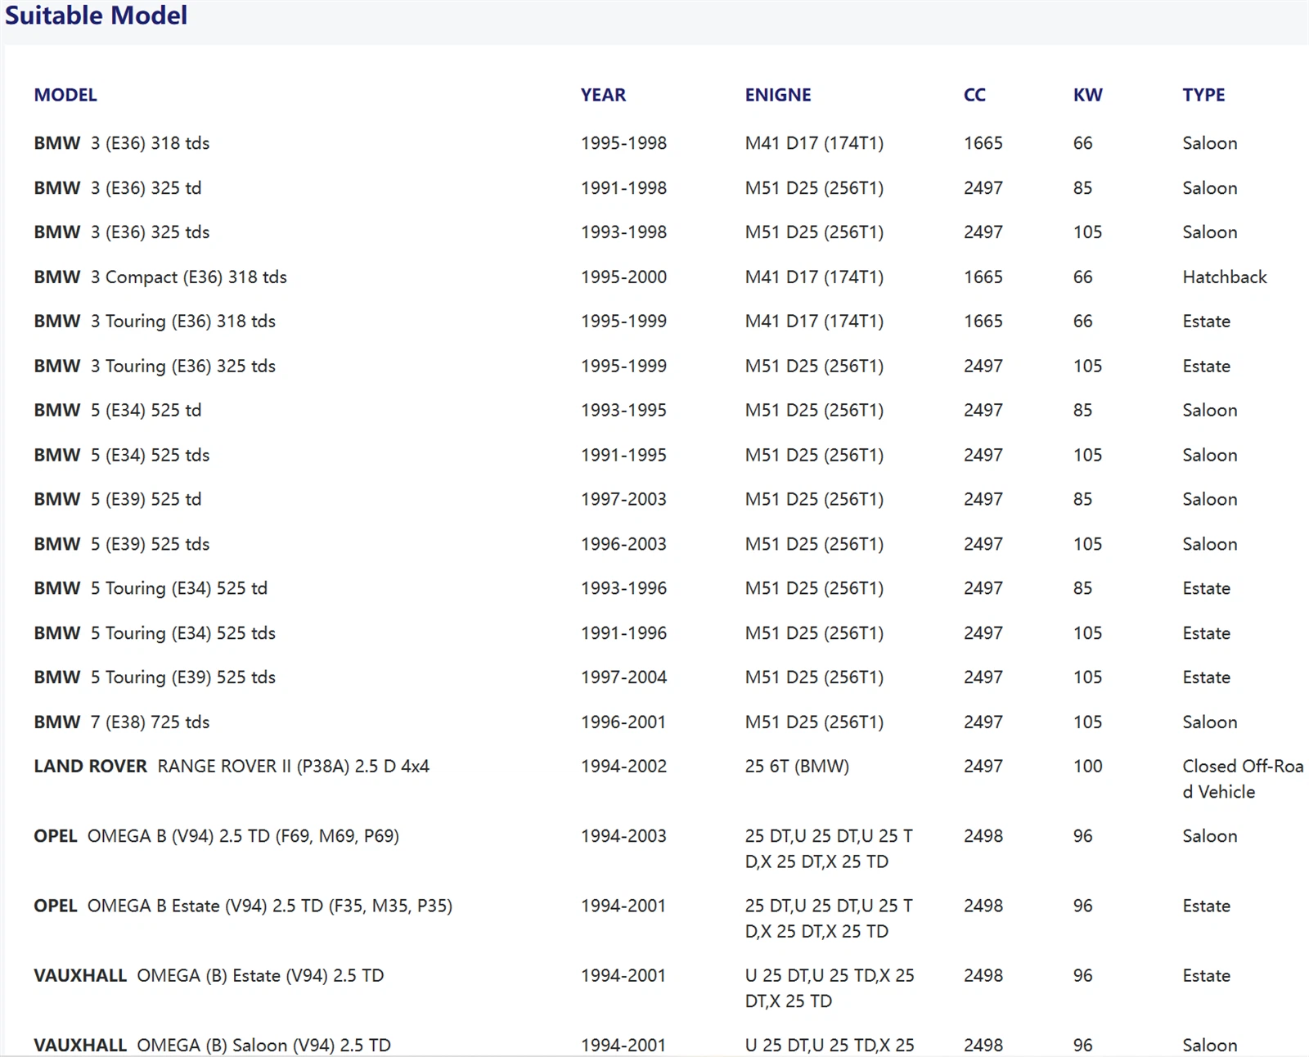
Task: Click CC value 1665 for 3 Touring 318 tds
Action: 983,322
